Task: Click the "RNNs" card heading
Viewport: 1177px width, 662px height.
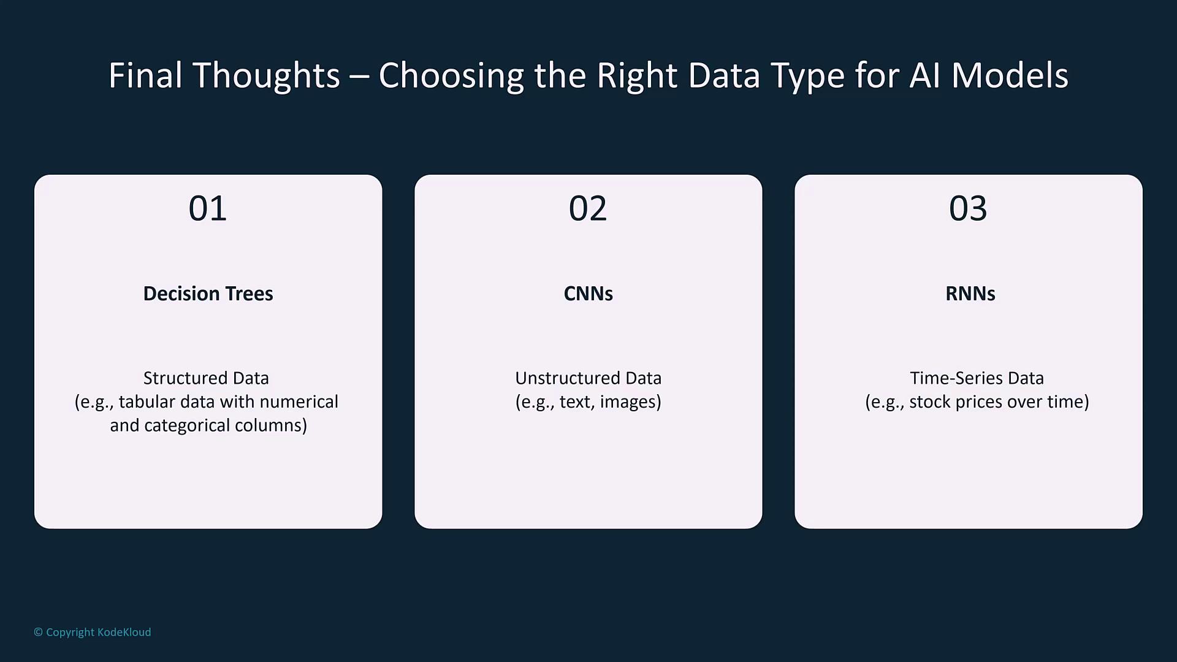Action: click(x=970, y=294)
